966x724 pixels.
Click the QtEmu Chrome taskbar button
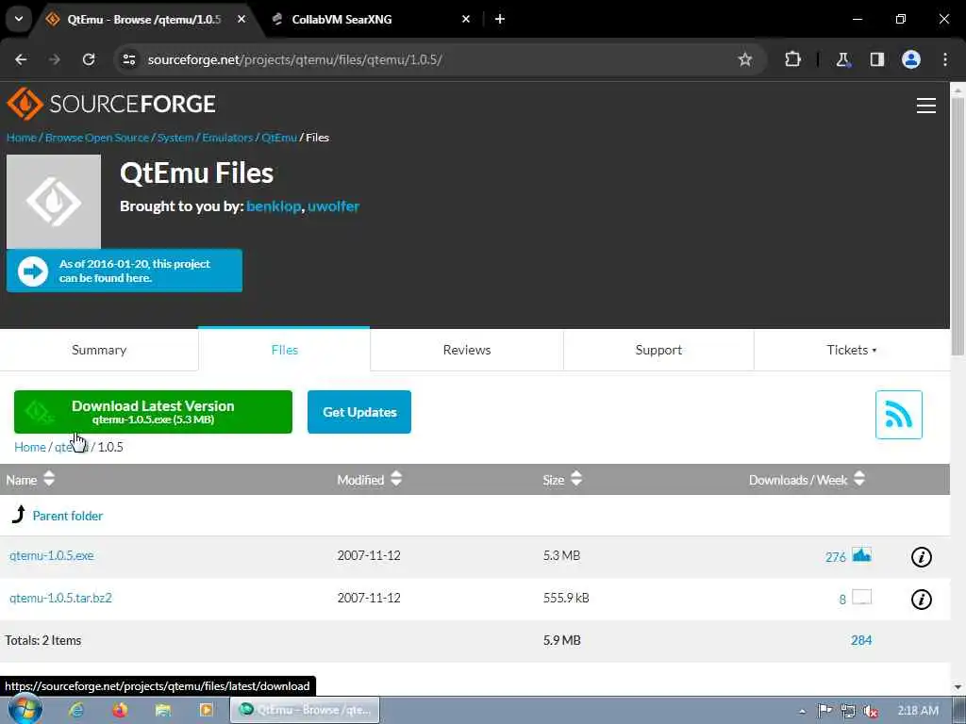click(306, 710)
